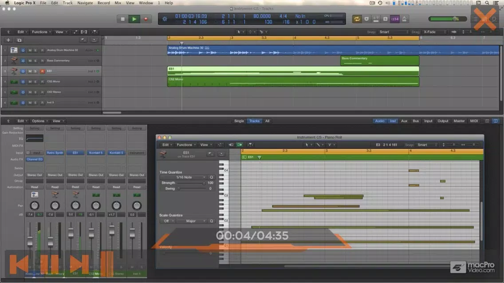Open the Navigate menu
This screenshot has width=504, height=283.
(85, 3)
